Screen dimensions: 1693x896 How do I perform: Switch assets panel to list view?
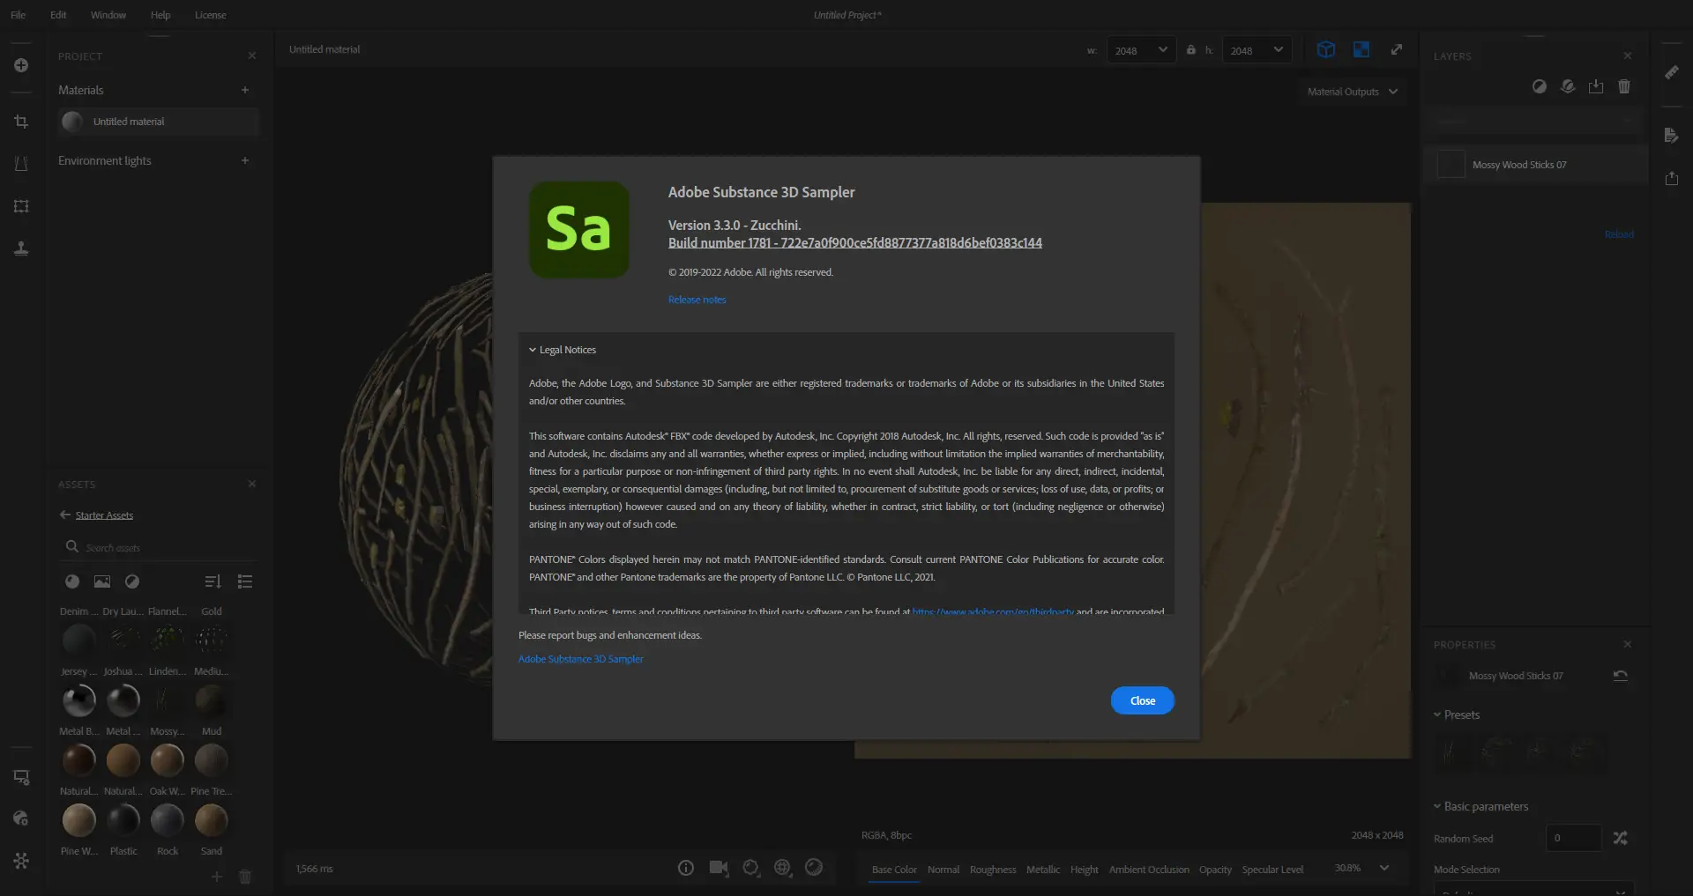click(x=245, y=581)
